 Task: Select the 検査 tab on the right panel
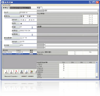pos(39,8)
